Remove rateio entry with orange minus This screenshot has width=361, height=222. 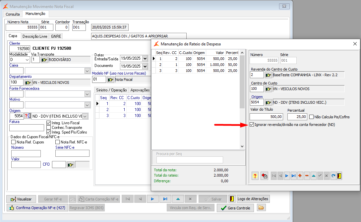pos(307,176)
